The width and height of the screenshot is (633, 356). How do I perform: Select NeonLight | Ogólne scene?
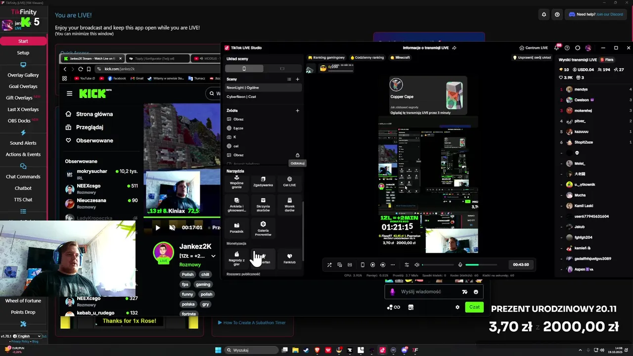point(264,88)
